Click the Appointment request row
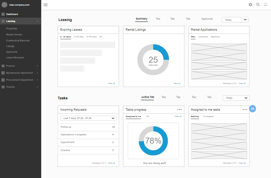Viewport: 271px width, 178px height. click(x=88, y=142)
